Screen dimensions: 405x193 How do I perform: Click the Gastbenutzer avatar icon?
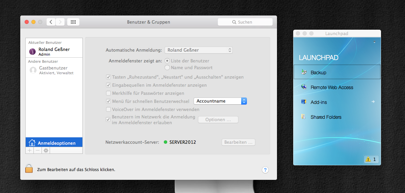[33, 70]
